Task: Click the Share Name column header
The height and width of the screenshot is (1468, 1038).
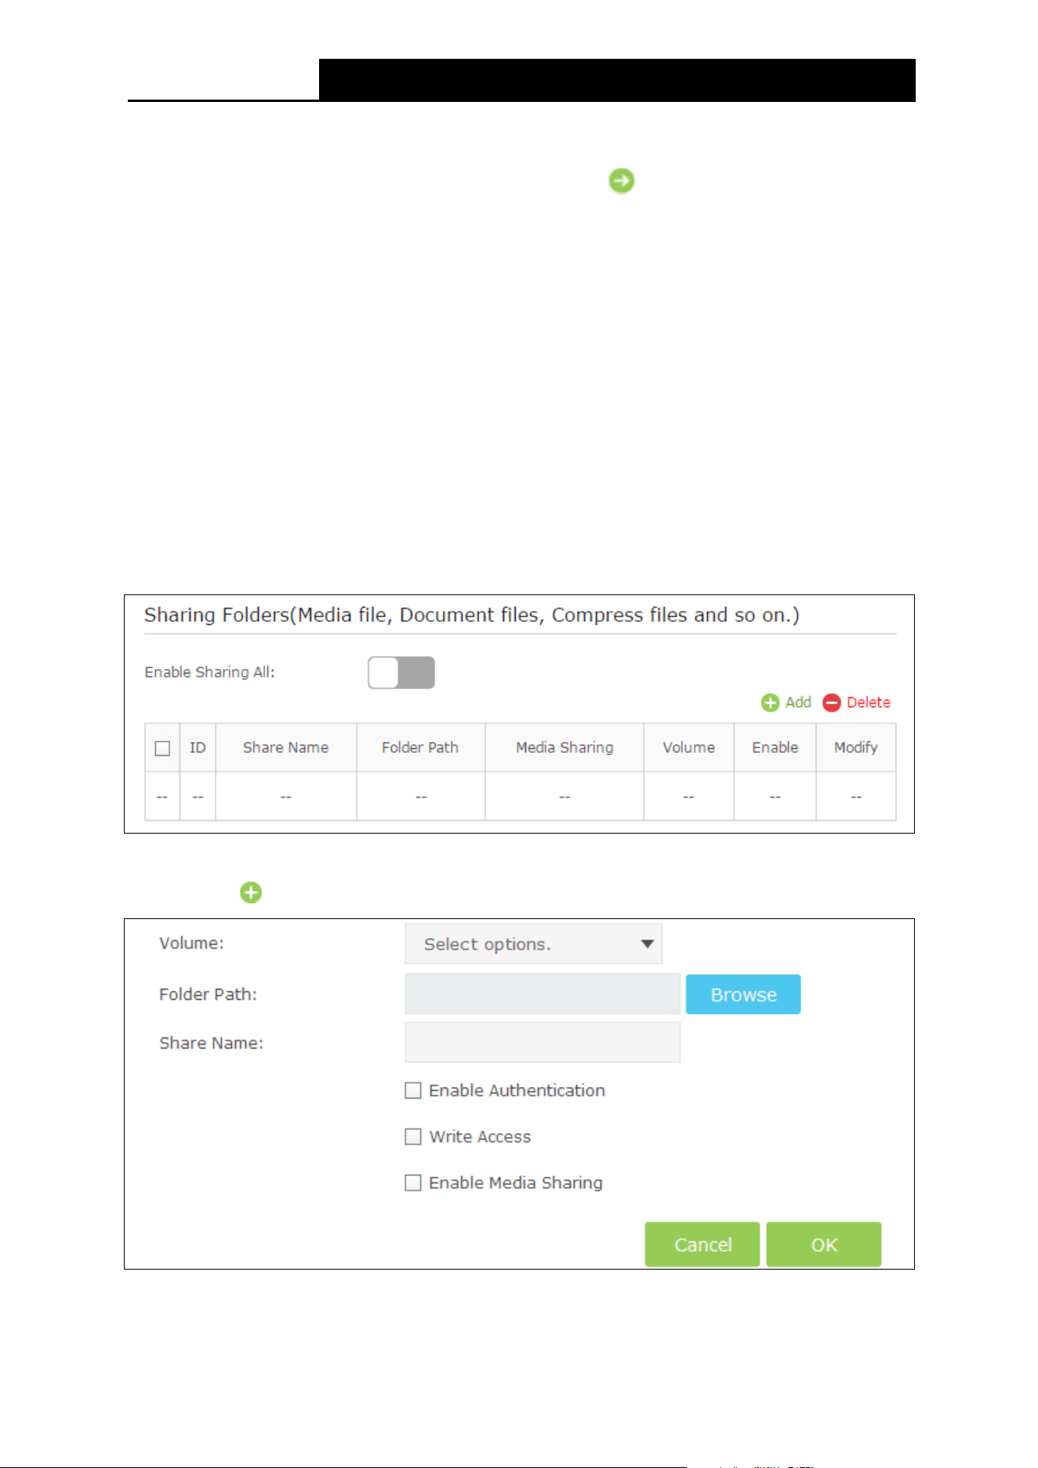Action: tap(286, 747)
